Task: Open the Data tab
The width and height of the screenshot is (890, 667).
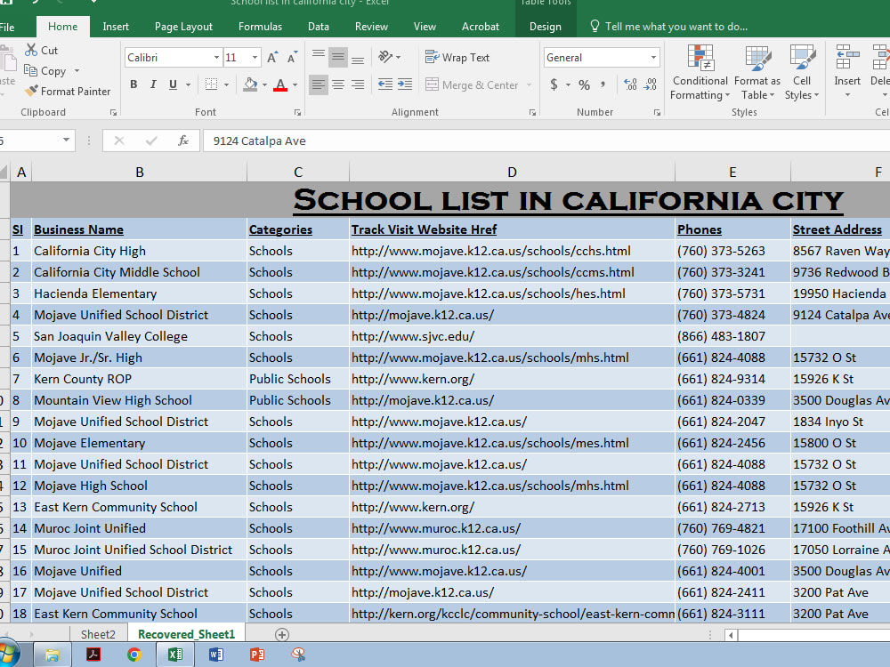Action: coord(319,27)
